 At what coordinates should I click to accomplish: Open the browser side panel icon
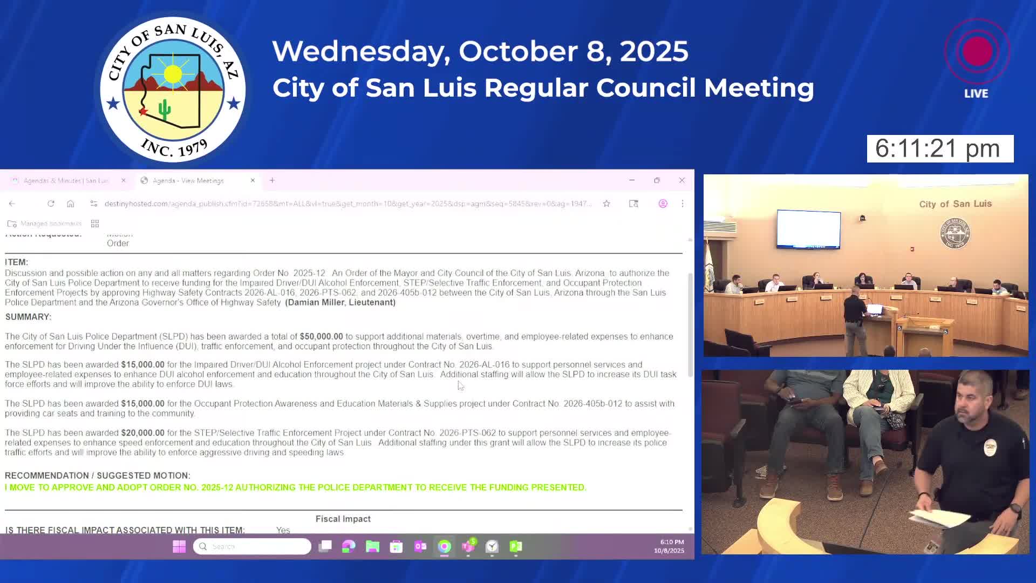(x=633, y=204)
